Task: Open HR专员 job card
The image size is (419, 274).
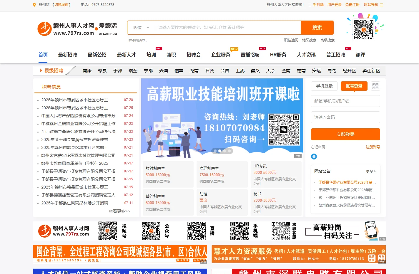Action: pyautogui.click(x=276, y=175)
